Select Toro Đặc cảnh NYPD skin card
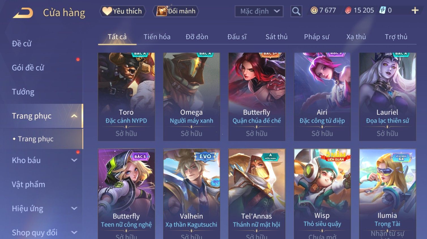Screen dimensions: 427x239 (x=126, y=97)
